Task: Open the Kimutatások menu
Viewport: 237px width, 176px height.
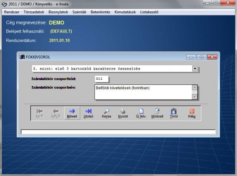Action: pos(125,12)
